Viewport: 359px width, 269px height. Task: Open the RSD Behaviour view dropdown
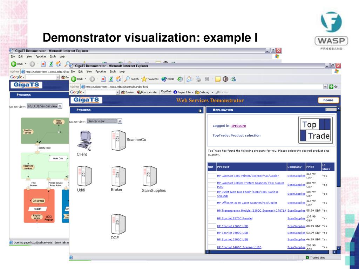[60, 106]
